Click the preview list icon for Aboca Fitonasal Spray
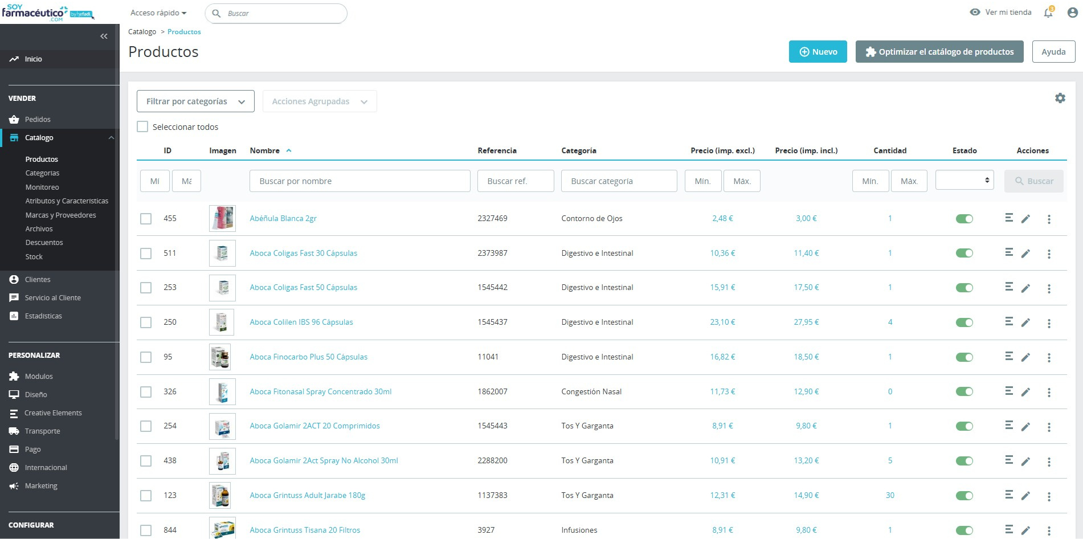This screenshot has width=1083, height=539. coord(1009,390)
